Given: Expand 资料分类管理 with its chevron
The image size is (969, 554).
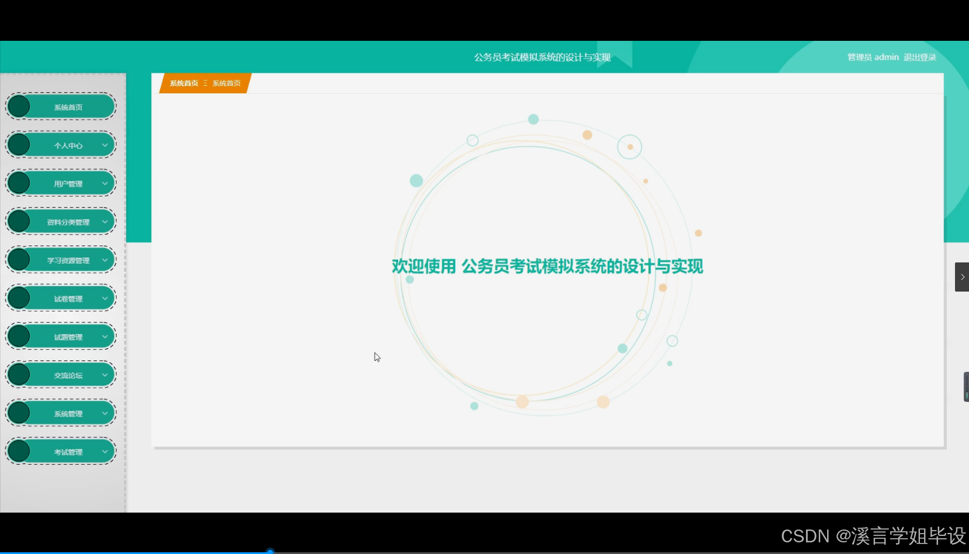Looking at the screenshot, I should pyautogui.click(x=105, y=222).
